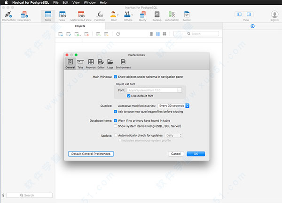Expand the User toolbar dropdown arrow
The width and height of the screenshot is (282, 203).
tap(118, 15)
